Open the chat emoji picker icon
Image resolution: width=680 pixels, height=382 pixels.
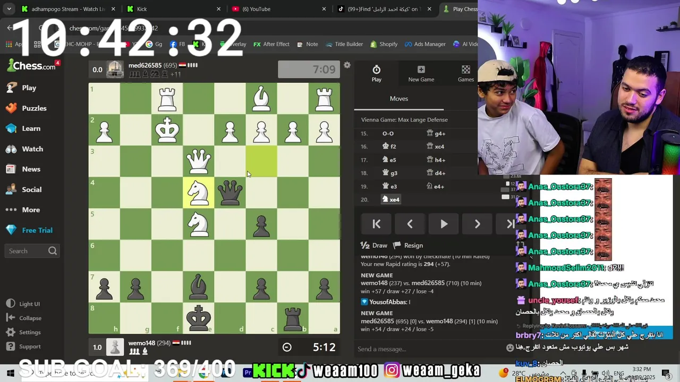coord(510,348)
